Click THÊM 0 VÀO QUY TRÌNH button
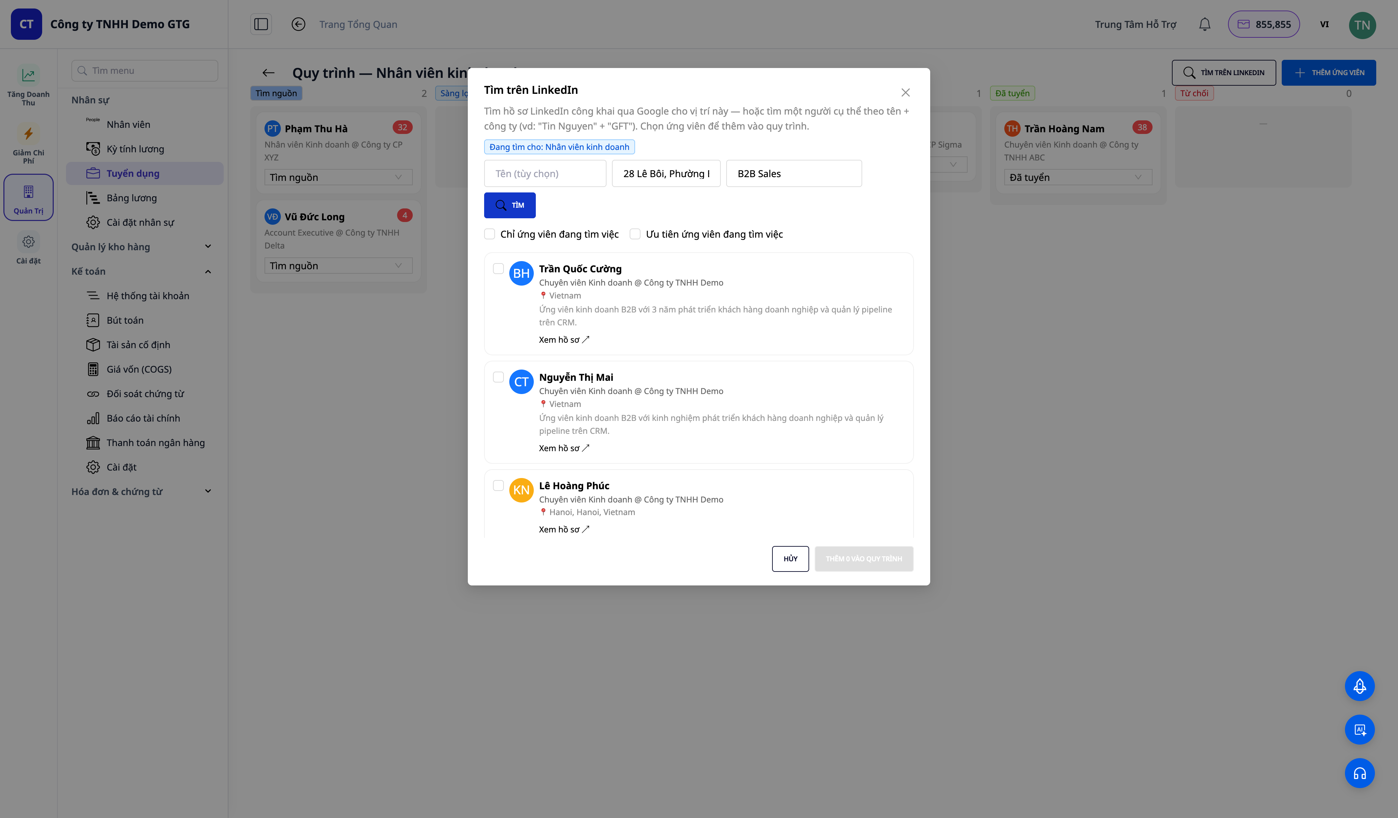Viewport: 1398px width, 818px height. (864, 559)
